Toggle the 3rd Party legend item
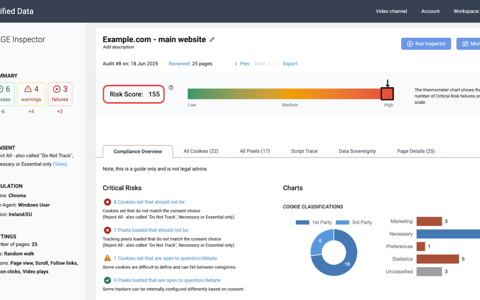Viewport: 480px width, 300px height. (354, 222)
